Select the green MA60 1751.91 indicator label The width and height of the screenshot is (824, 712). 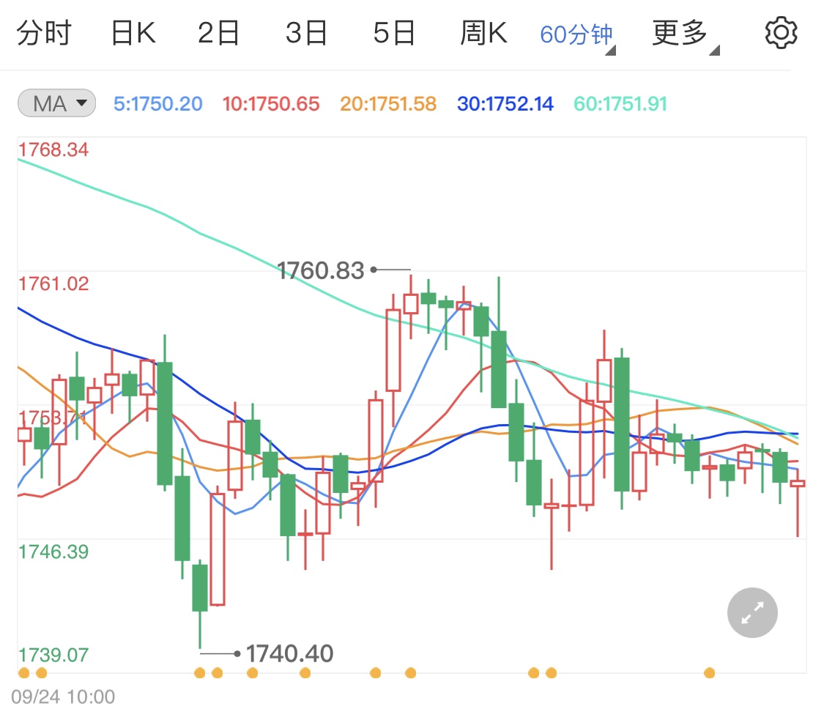[x=620, y=104]
